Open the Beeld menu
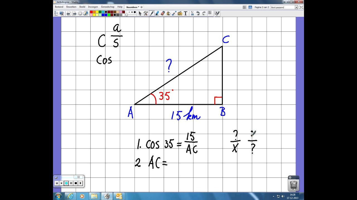The height and width of the screenshot is (200, 357). [82, 7]
